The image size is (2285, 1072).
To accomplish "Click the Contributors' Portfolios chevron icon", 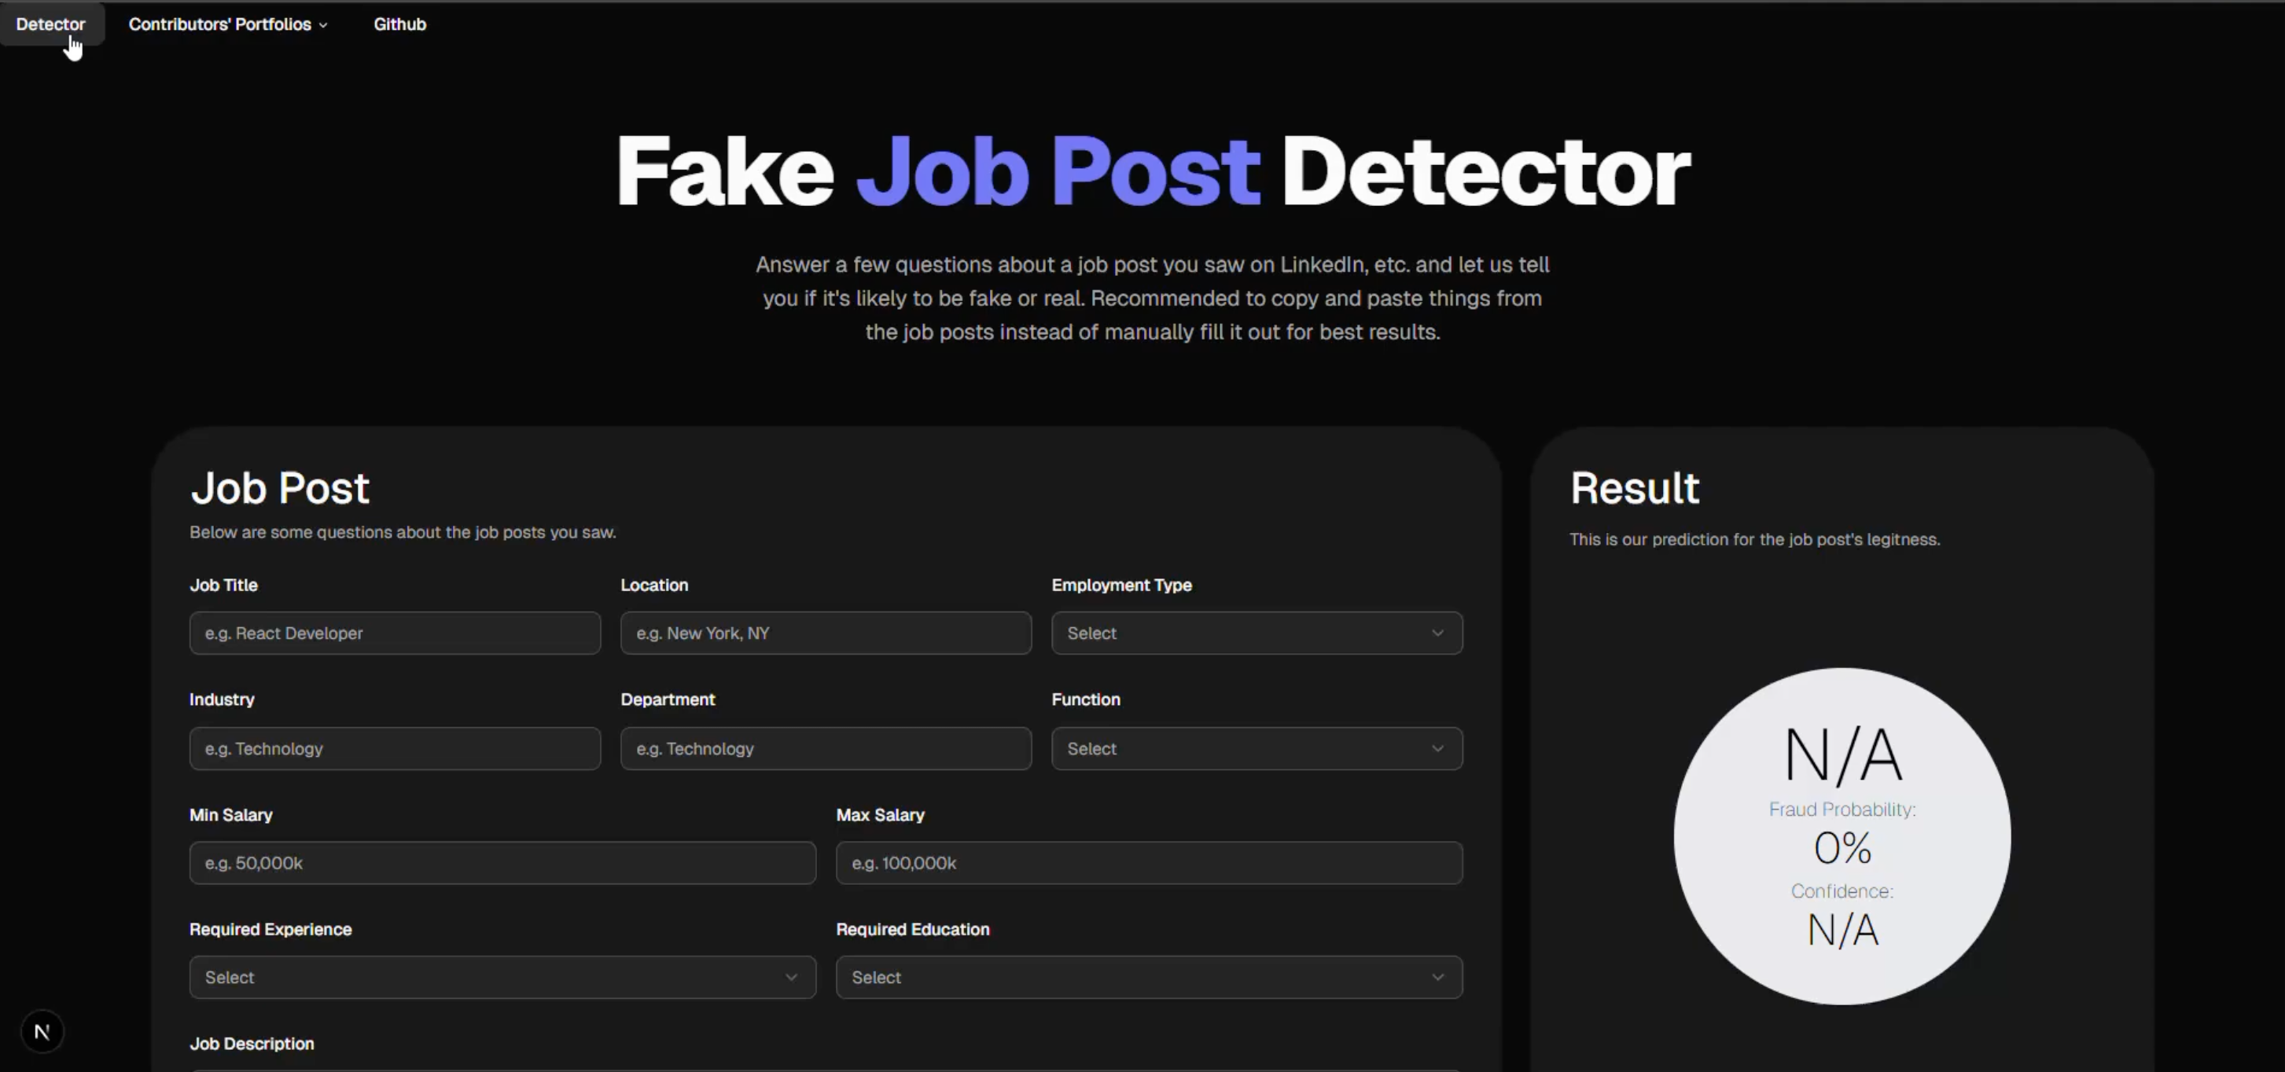I will click(324, 25).
